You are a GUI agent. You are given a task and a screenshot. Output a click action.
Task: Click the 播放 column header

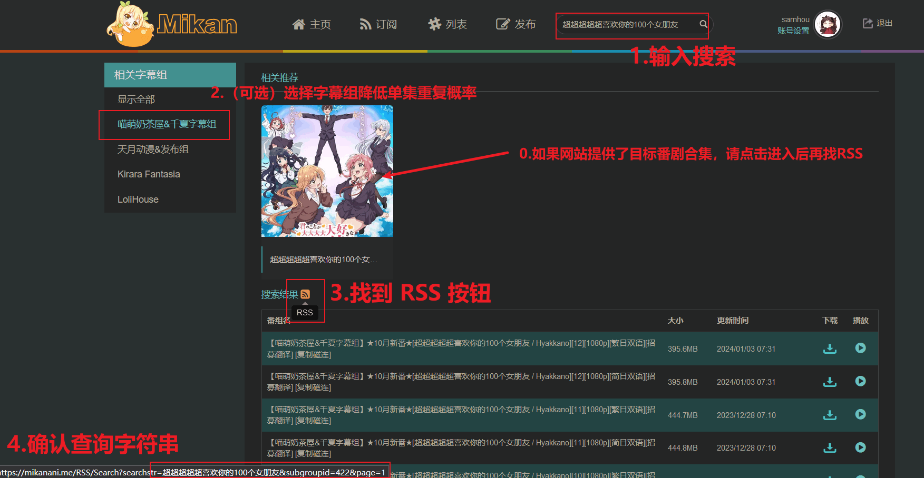coord(860,321)
